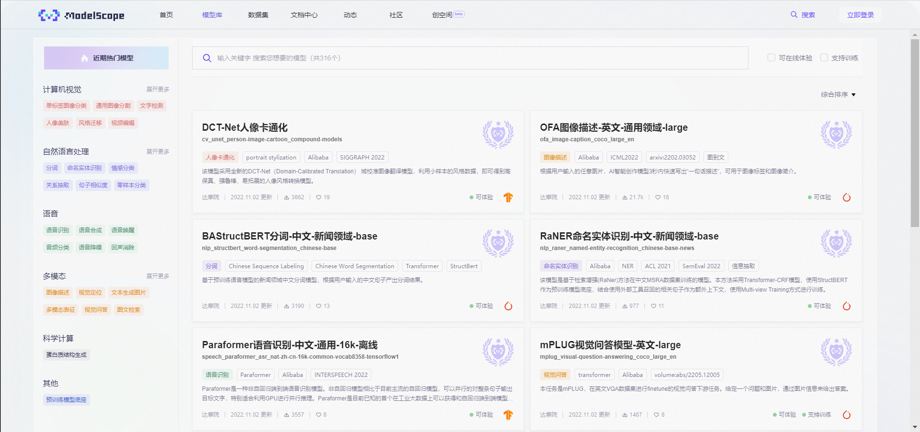Click the badge icon on the BAStructBERT分词 card
This screenshot has width=920, height=432.
tap(498, 243)
